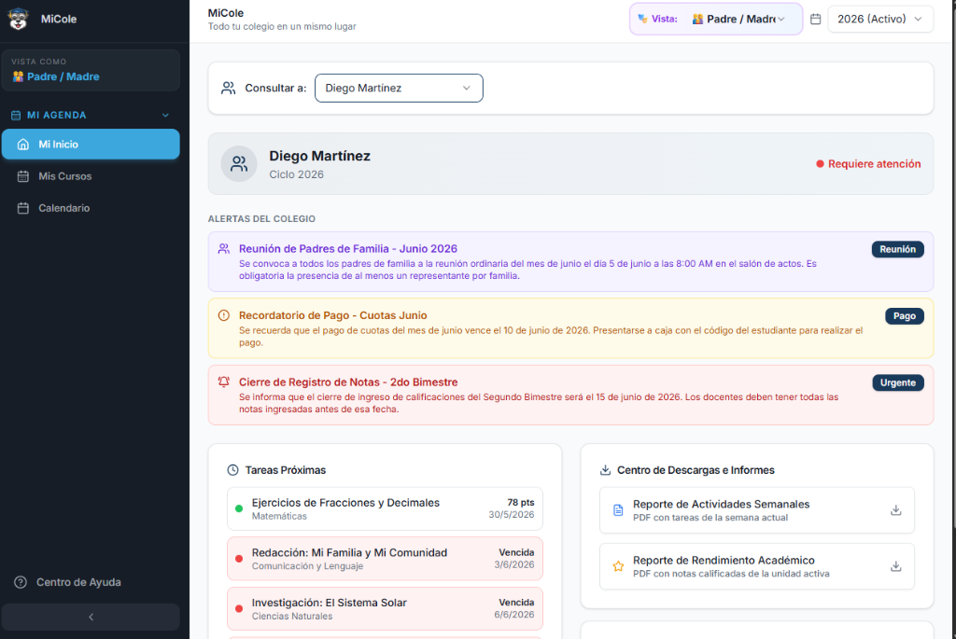This screenshot has height=639, width=956.
Task: Open the Vista Padre / Madre dropdown
Action: tap(738, 19)
